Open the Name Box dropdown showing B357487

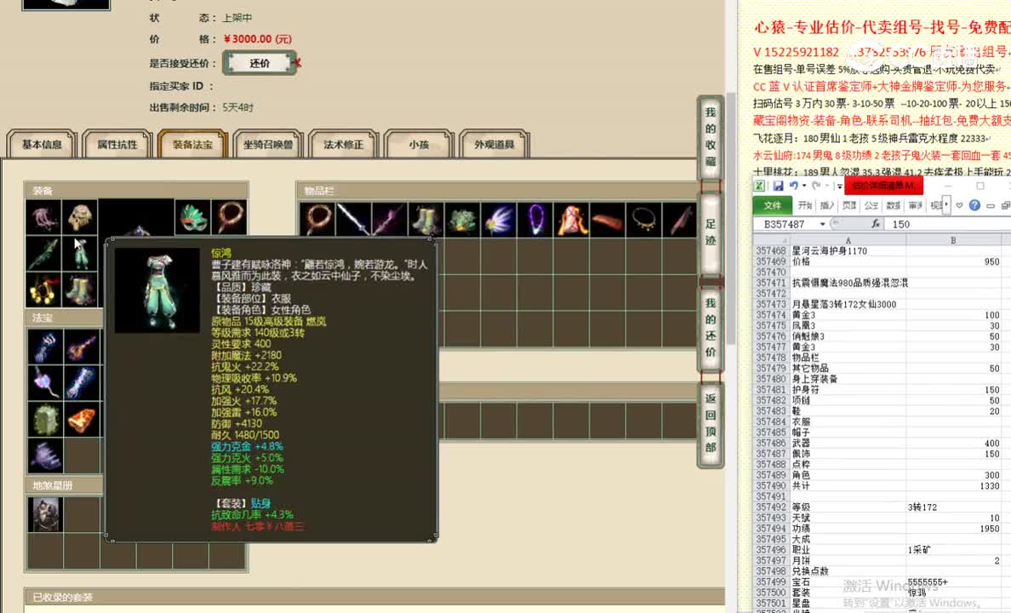click(x=822, y=223)
